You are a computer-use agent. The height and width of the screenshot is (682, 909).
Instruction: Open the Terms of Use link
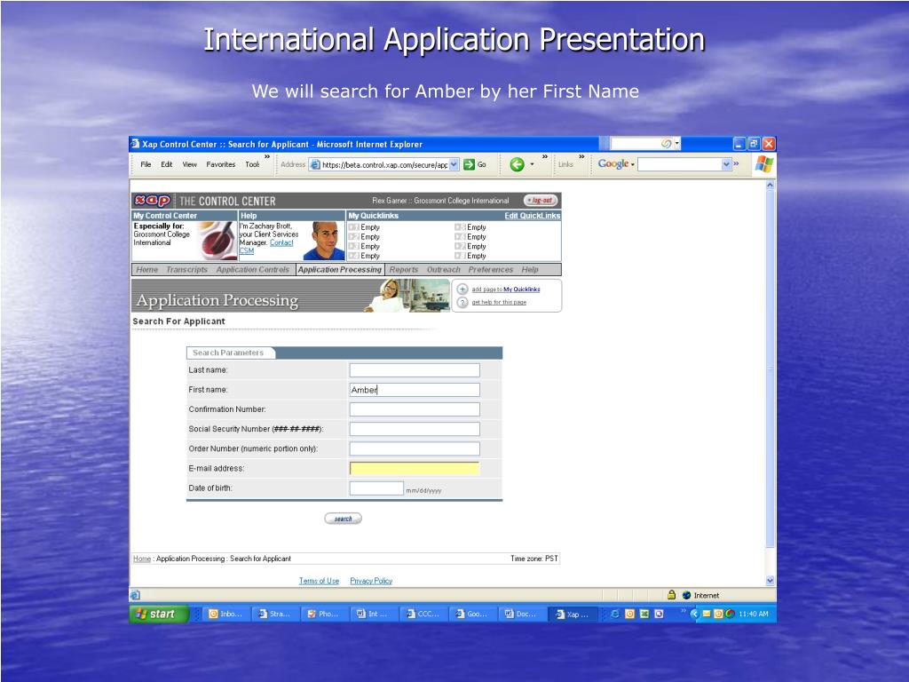(x=319, y=581)
